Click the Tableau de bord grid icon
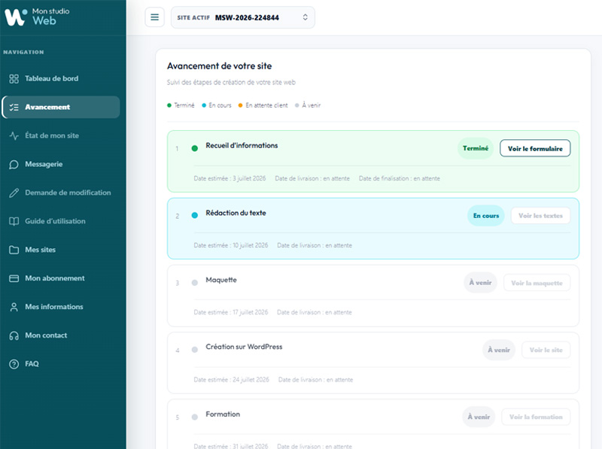 coord(14,79)
